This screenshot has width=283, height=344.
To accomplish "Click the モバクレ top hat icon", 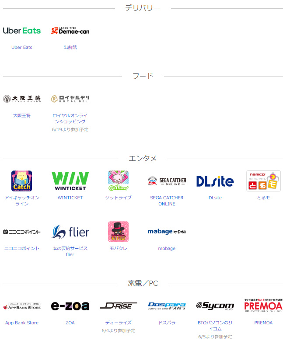I will point(119,232).
